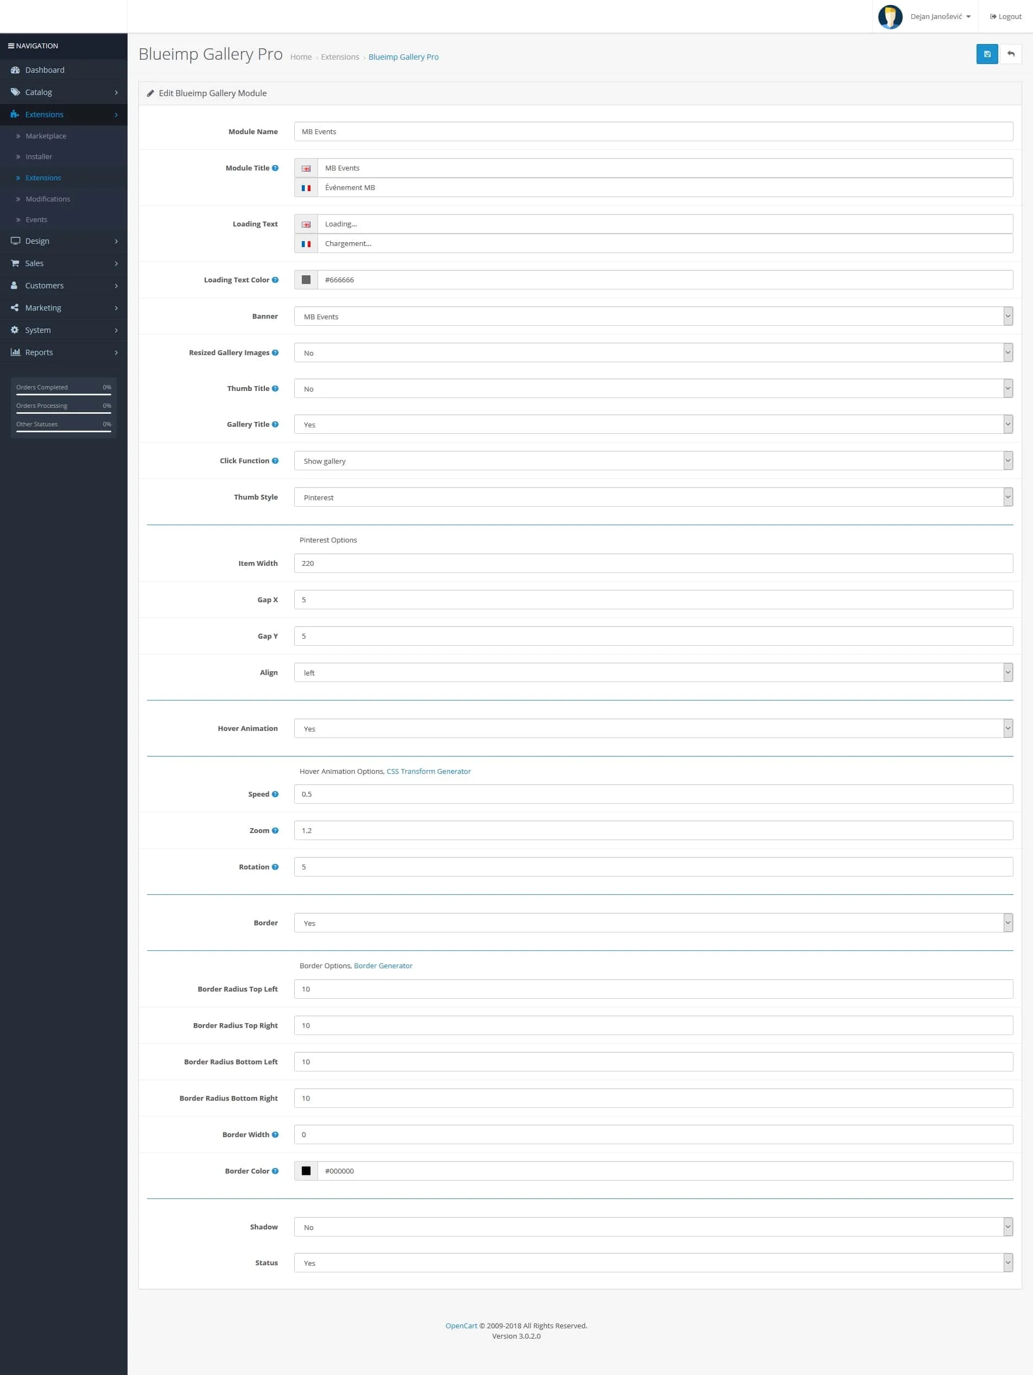The image size is (1033, 1375).
Task: Click Rotation help icon
Action: point(275,867)
